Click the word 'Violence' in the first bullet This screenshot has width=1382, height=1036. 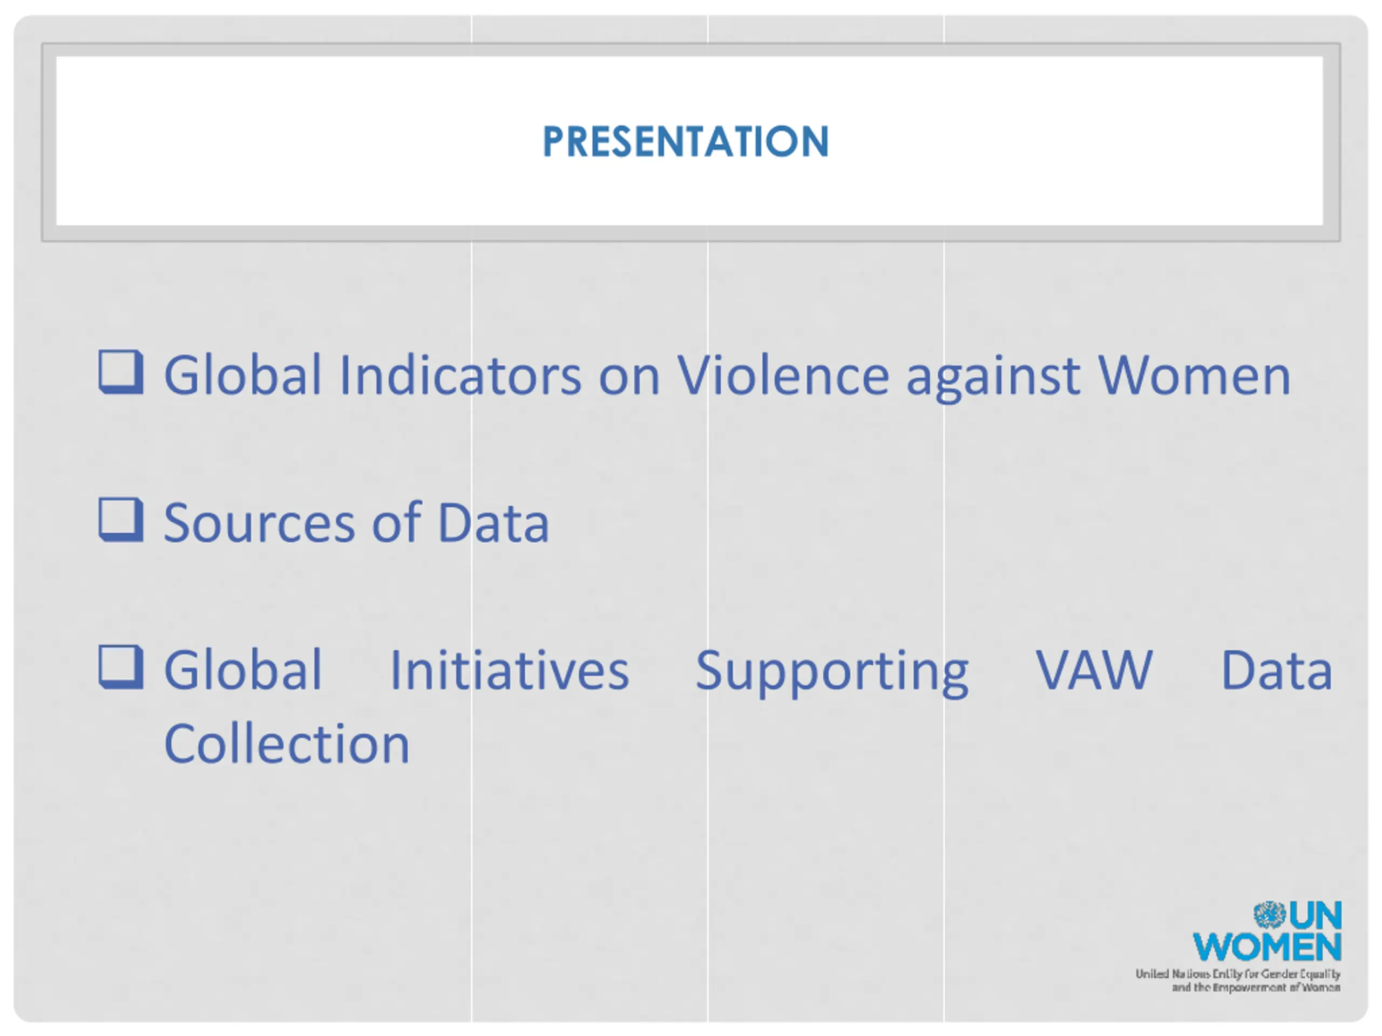[x=783, y=374]
